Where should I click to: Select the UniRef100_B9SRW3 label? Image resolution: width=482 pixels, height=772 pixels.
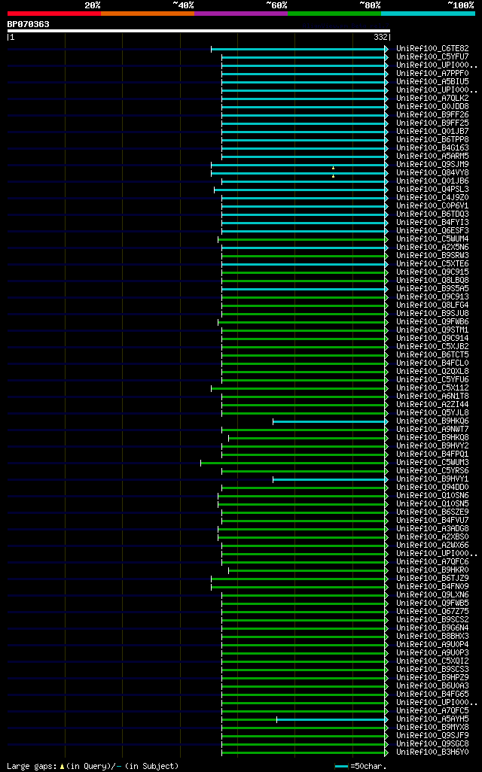pos(433,256)
